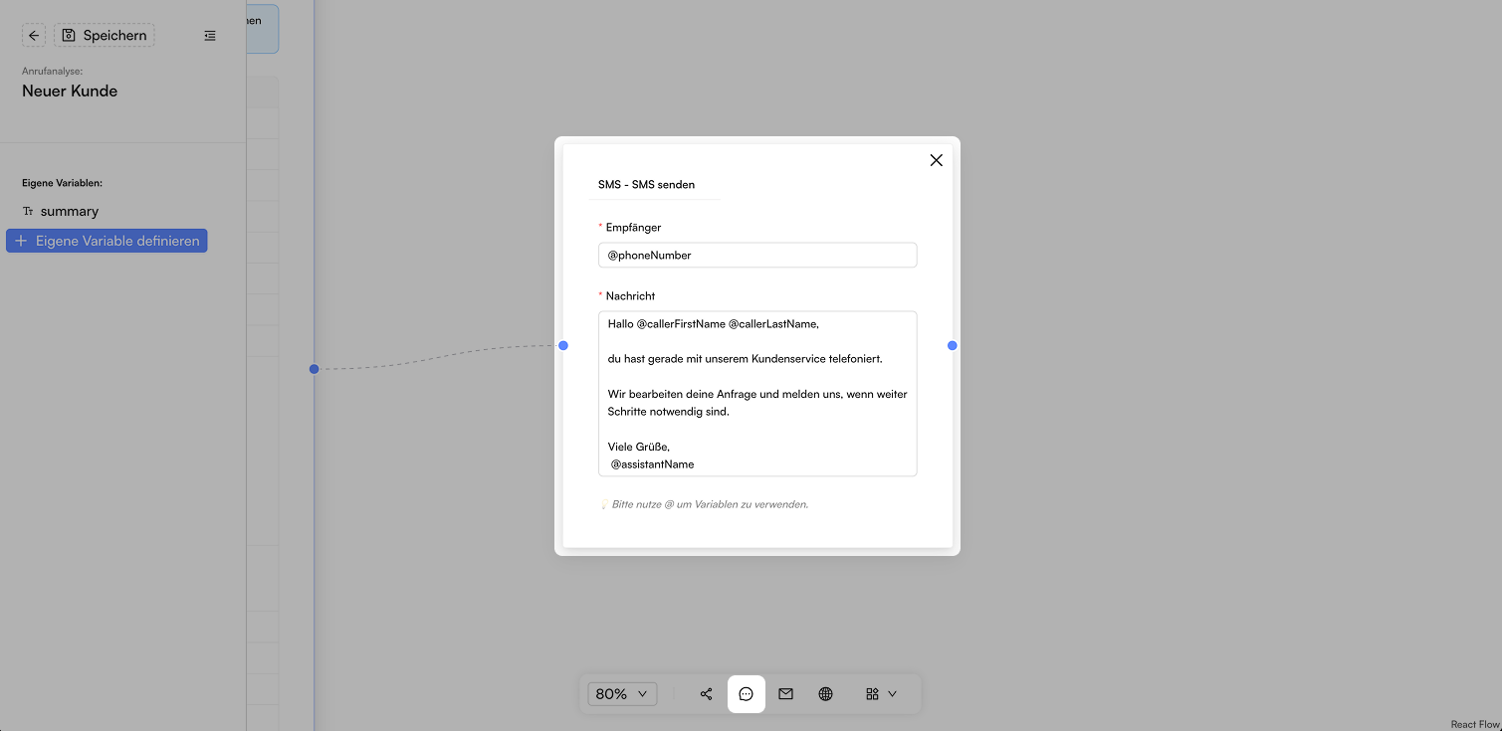Screen dimensions: 1502x731
Task: Click the SMS chat bubble icon
Action: (747, 694)
